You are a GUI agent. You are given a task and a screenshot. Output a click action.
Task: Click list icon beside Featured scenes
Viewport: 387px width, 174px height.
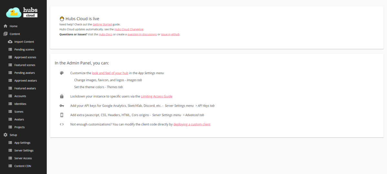click(x=10, y=65)
